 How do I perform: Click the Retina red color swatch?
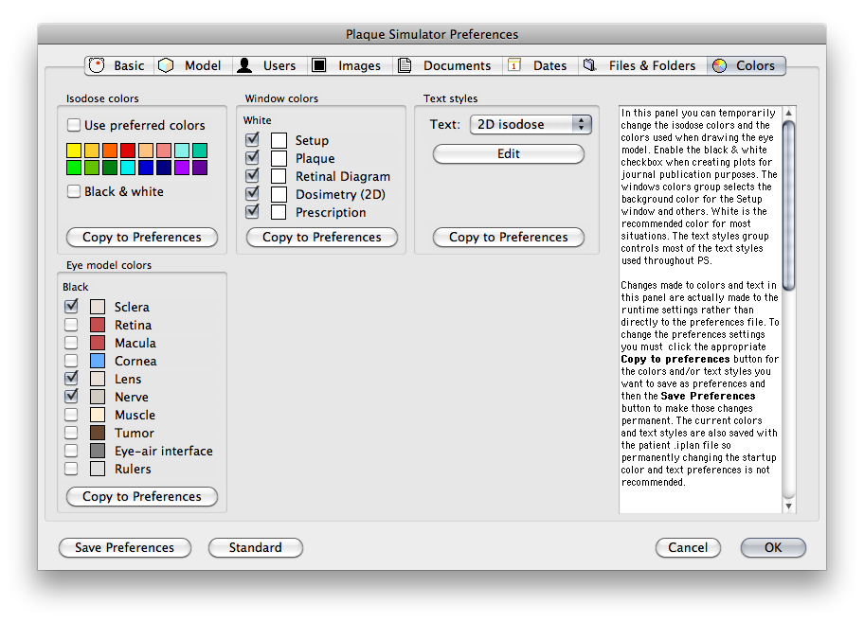(98, 324)
